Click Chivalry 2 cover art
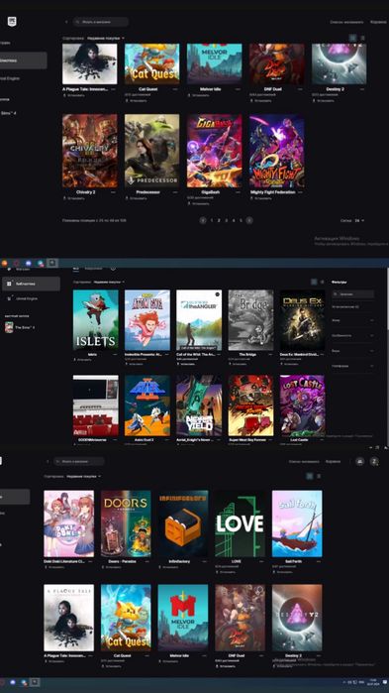The image size is (389, 693). click(x=90, y=151)
